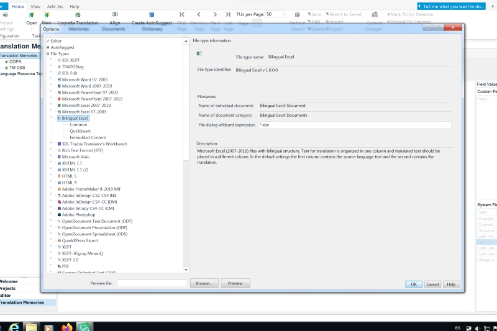The height and width of the screenshot is (331, 497).
Task: Expand the XLIFF: Kilgray MemoQ node
Action: click(x=51, y=253)
